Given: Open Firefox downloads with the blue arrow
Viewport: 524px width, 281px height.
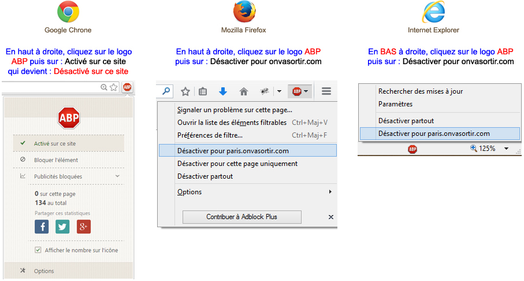Looking at the screenshot, I should pyautogui.click(x=223, y=91).
